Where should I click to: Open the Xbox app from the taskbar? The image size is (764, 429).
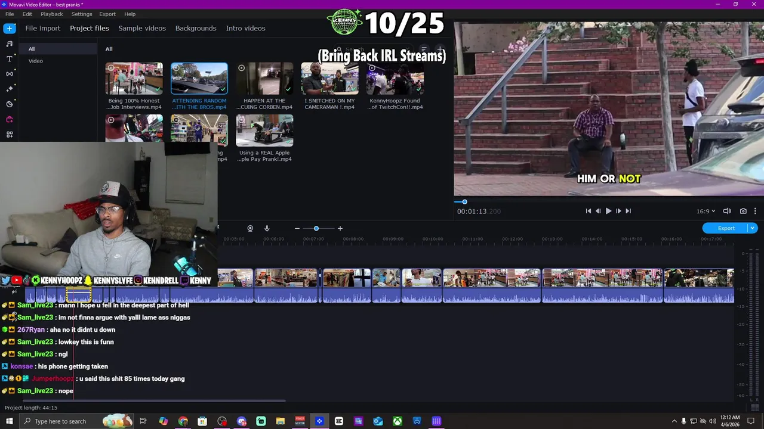pos(397,421)
